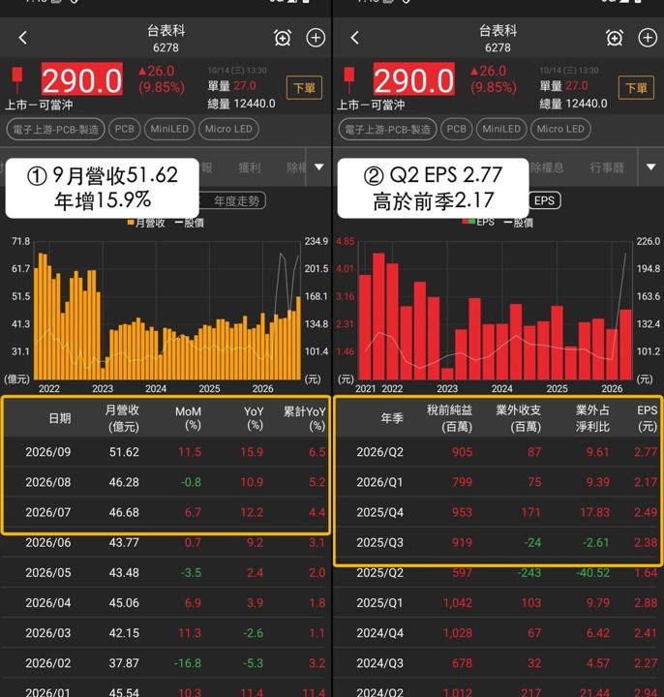Add stock to watchlist with left panel plus icon
The image size is (664, 697).
click(x=316, y=38)
